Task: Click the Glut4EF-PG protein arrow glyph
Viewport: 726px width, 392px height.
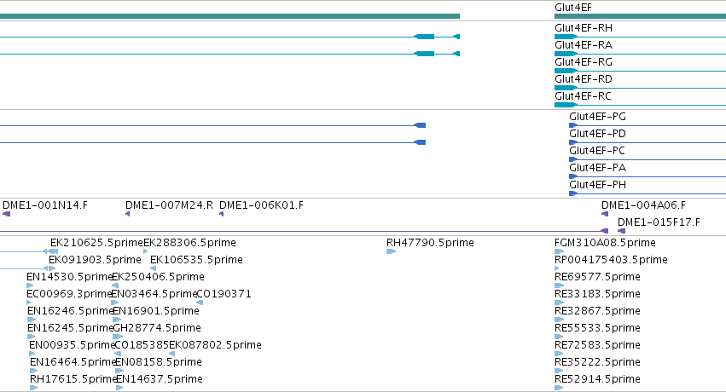Action: [x=573, y=125]
